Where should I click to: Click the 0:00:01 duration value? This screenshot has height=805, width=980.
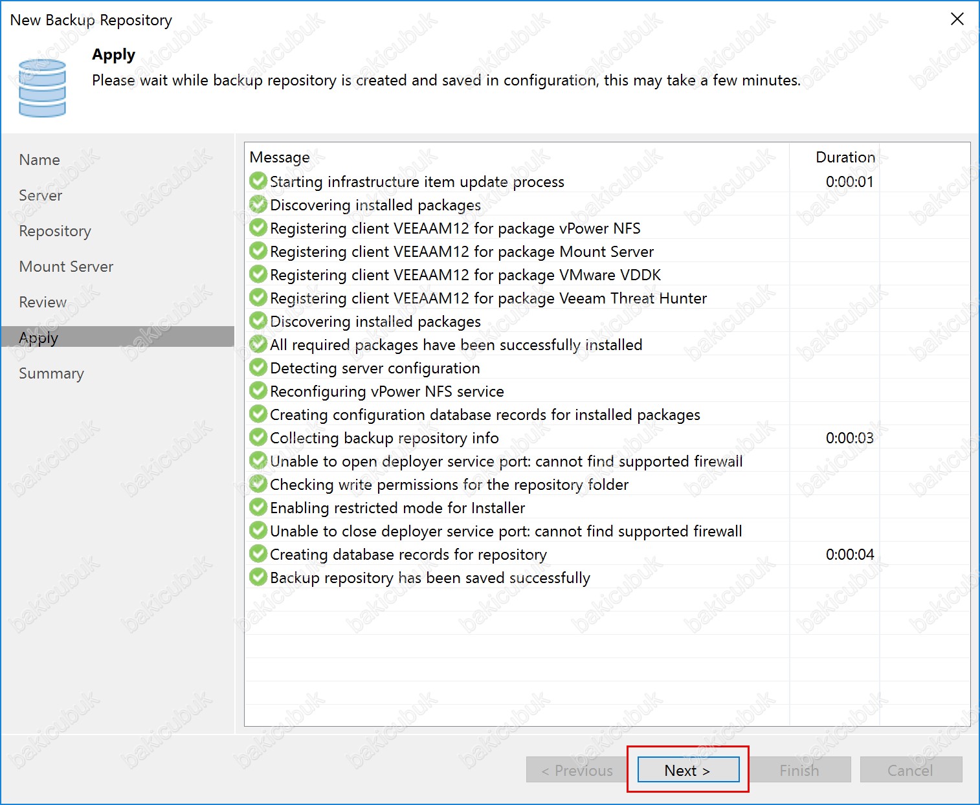click(x=849, y=182)
